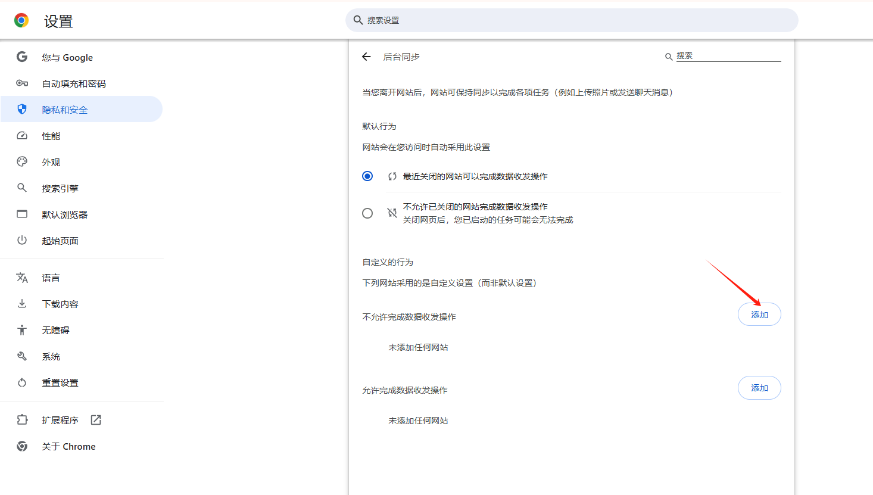Focus the 搜索设置 search field
Screen dimensions: 873x495
pos(572,20)
